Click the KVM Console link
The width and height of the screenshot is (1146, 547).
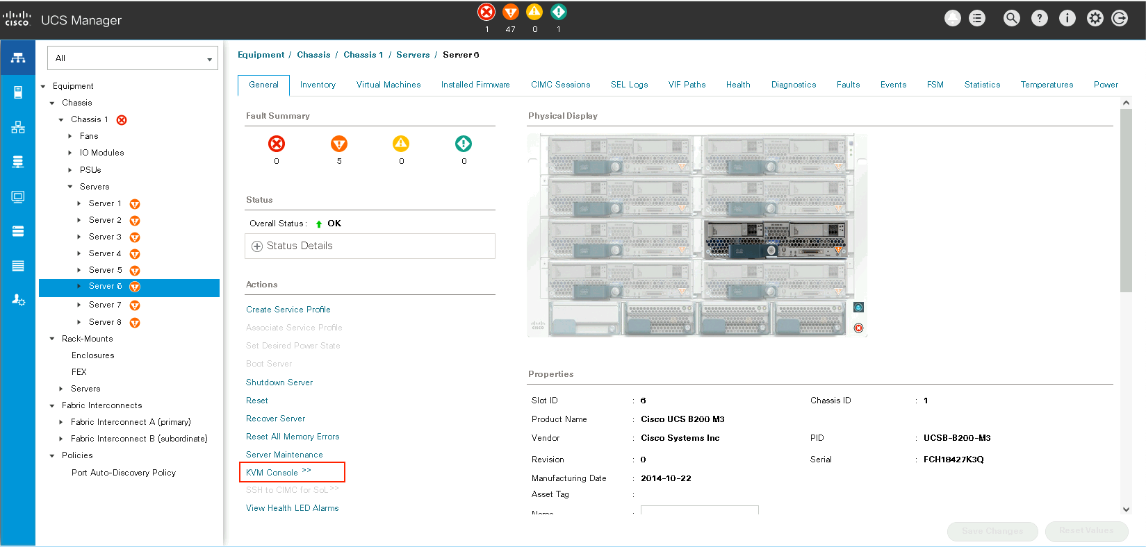pos(272,473)
